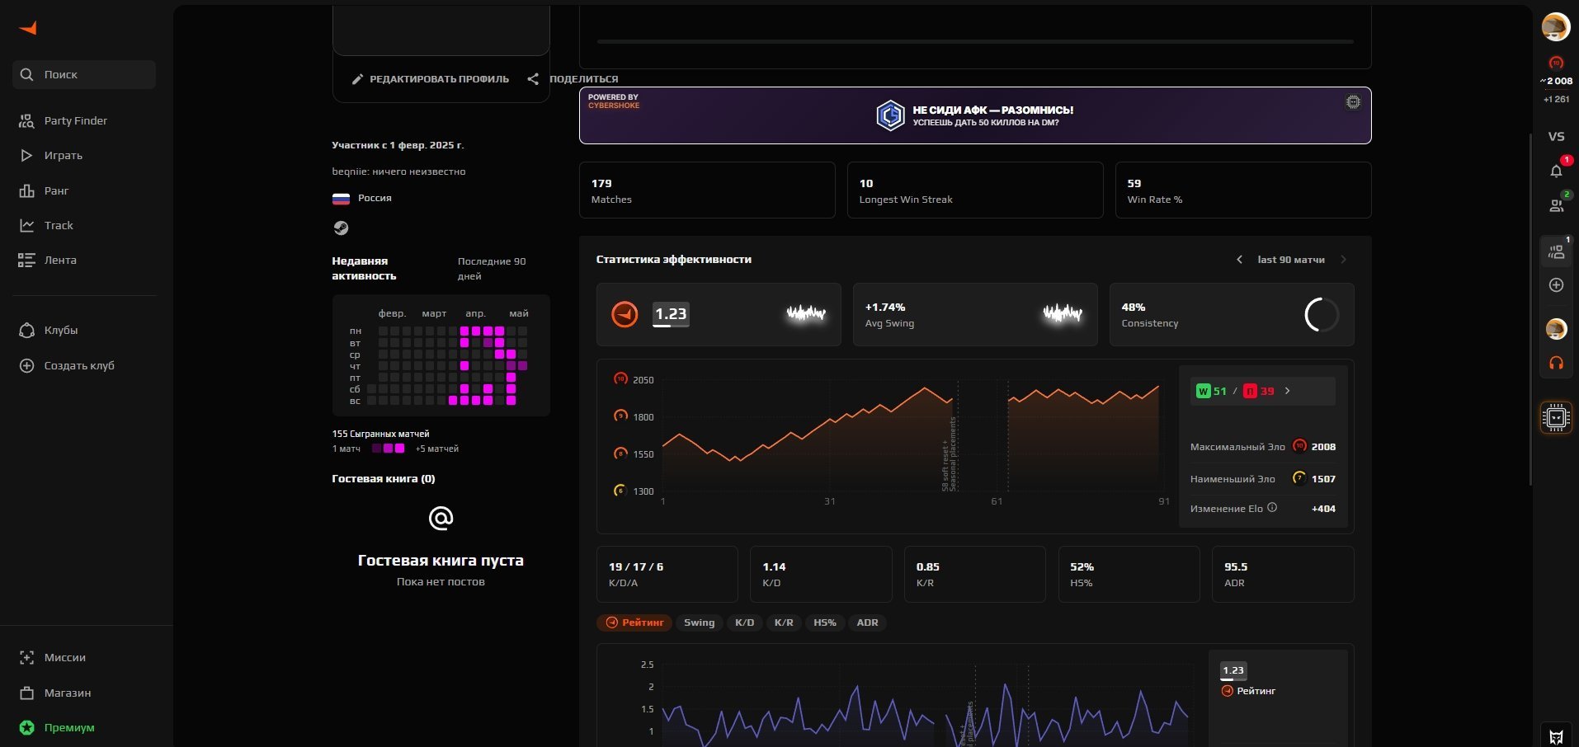Click the 1.14 K/D stat card
Viewport: 1579px width, 747px height.
(x=821, y=575)
